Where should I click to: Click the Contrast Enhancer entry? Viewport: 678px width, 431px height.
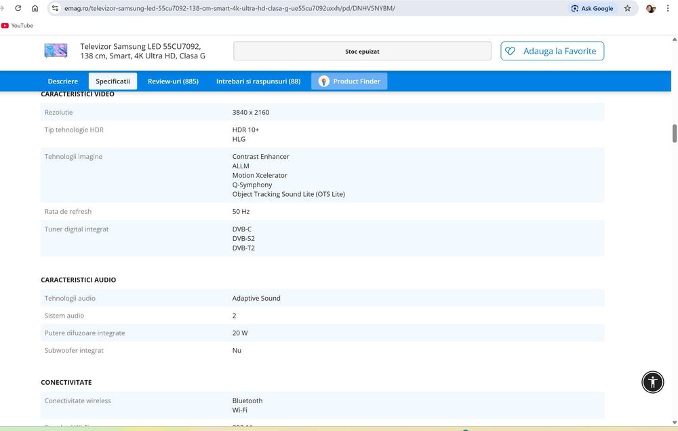(261, 156)
